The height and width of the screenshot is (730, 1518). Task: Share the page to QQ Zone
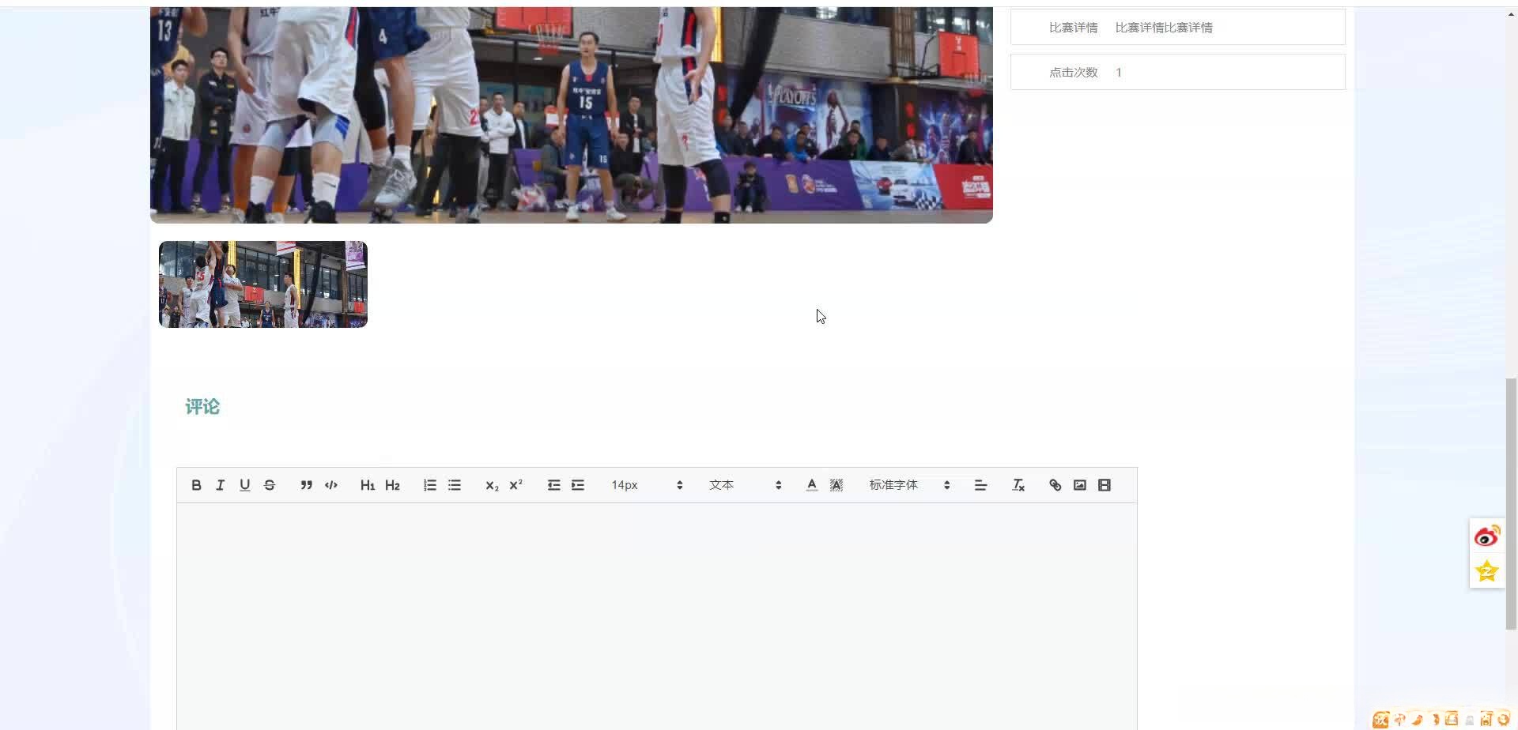[x=1487, y=570]
